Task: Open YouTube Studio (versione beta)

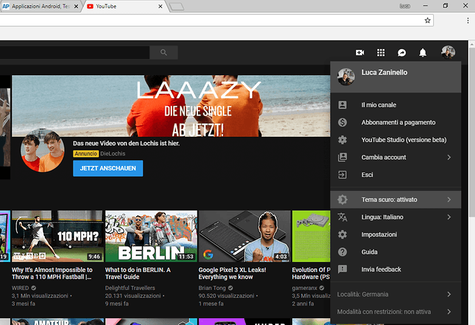Action: tap(395, 140)
